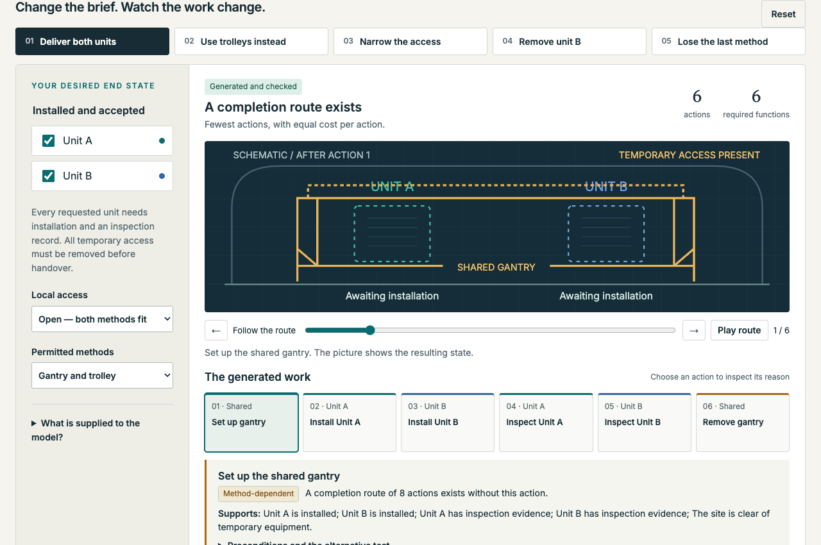The height and width of the screenshot is (545, 821).
Task: Click the 'required functions' count label
Action: [x=756, y=115]
